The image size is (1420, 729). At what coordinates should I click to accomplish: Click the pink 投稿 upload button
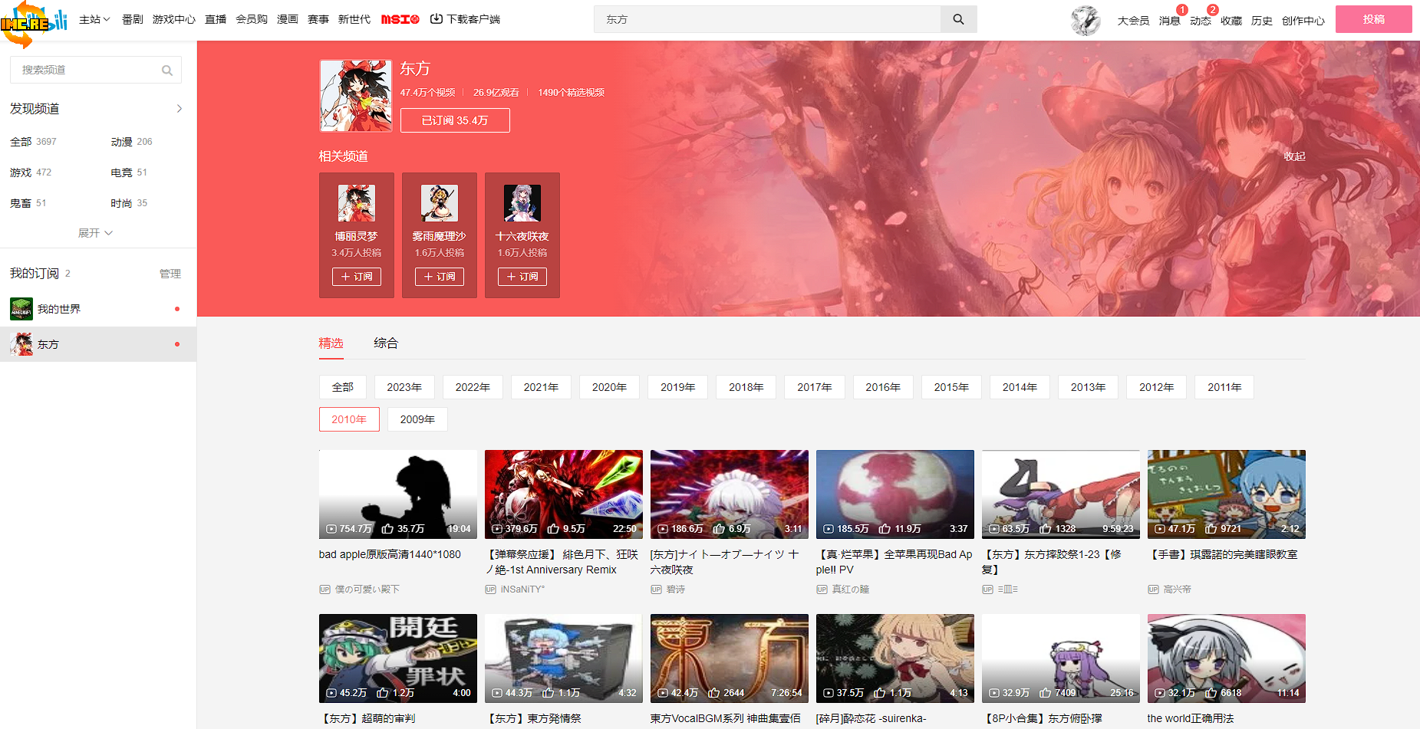(x=1373, y=19)
